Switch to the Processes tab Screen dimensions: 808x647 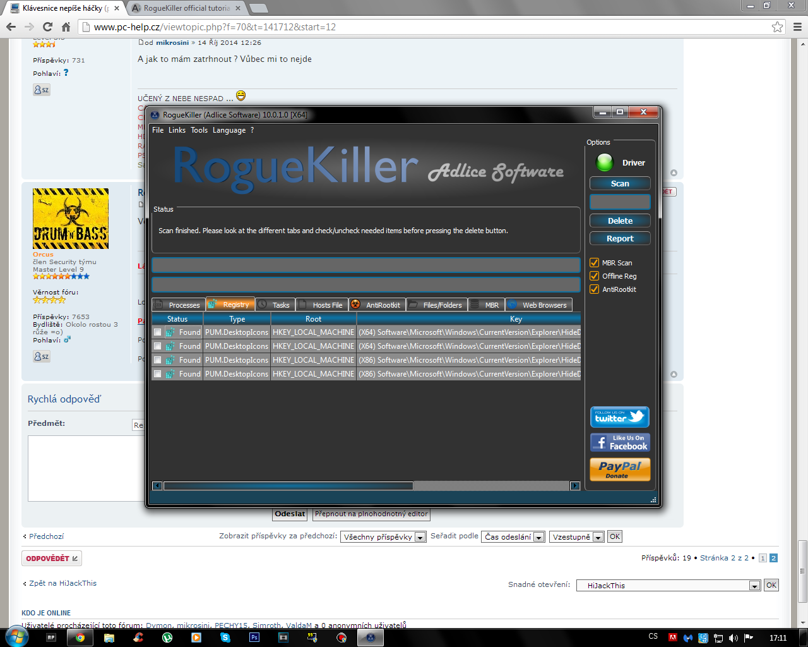coord(179,305)
